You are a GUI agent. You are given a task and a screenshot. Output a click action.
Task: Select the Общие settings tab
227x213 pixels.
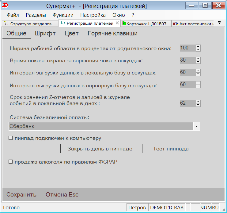point(16,33)
